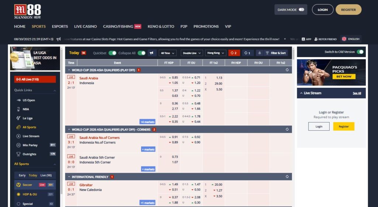The image size is (378, 207).
Task: Collapse the Quick Links section
Action: click(55, 90)
